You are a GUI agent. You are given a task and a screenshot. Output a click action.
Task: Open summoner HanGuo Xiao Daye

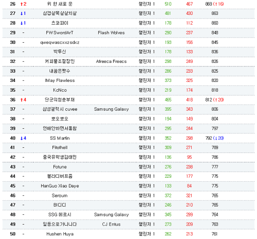60,186
